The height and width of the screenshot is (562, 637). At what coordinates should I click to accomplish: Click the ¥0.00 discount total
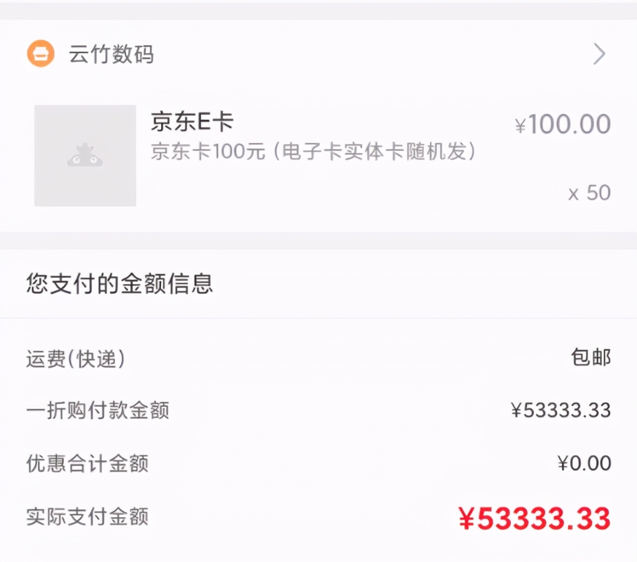click(585, 463)
